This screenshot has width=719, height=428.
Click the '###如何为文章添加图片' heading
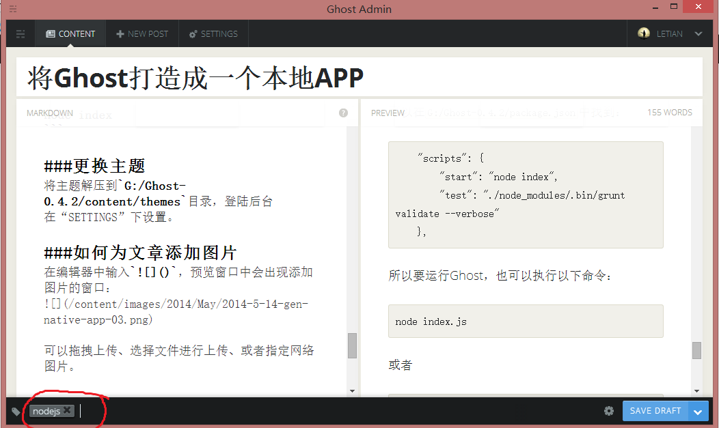[x=140, y=253]
